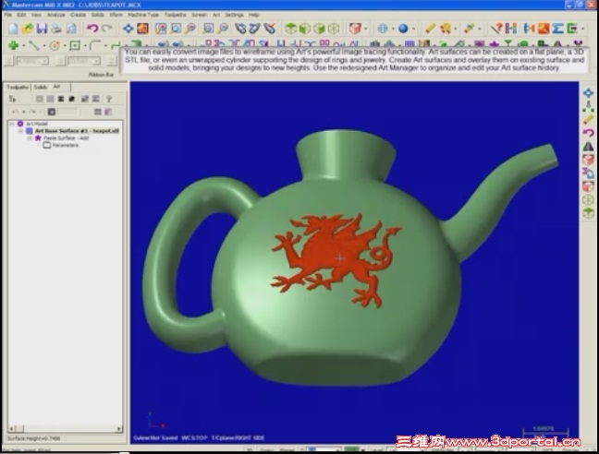The width and height of the screenshot is (599, 454).
Task: Select the Art manager tab
Action: coord(56,87)
